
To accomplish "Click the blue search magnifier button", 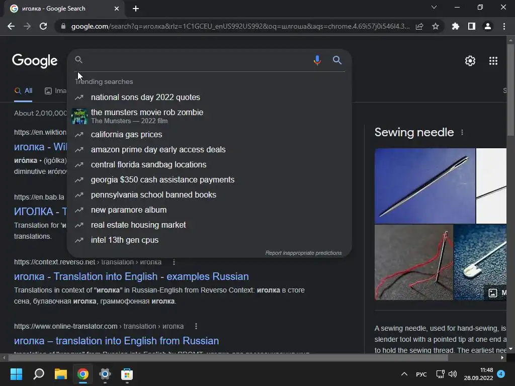I will click(x=337, y=60).
